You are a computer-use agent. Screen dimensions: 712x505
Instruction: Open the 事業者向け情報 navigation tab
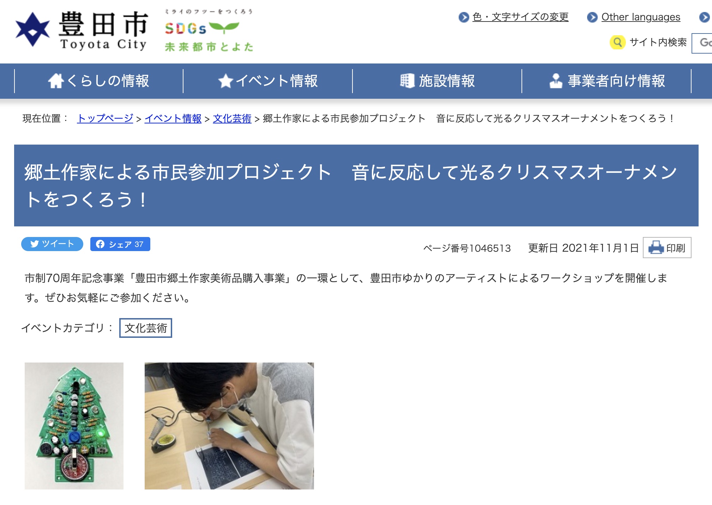pos(607,81)
